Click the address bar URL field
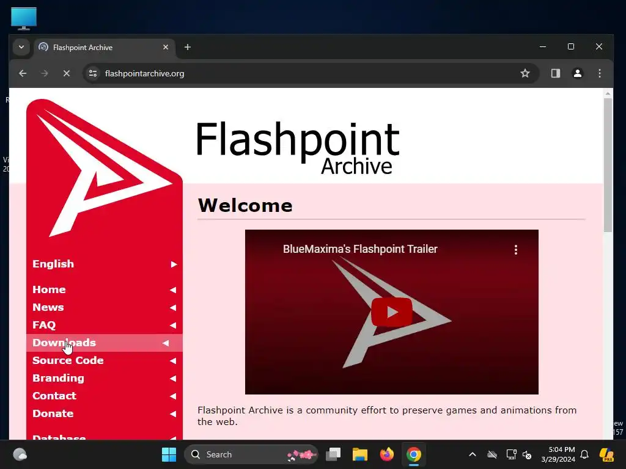This screenshot has height=469, width=626. 311,73
